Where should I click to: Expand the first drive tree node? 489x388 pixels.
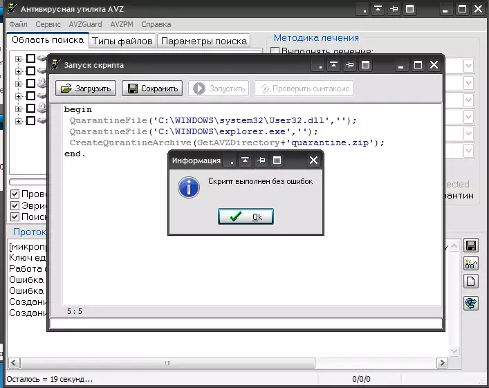[18, 59]
